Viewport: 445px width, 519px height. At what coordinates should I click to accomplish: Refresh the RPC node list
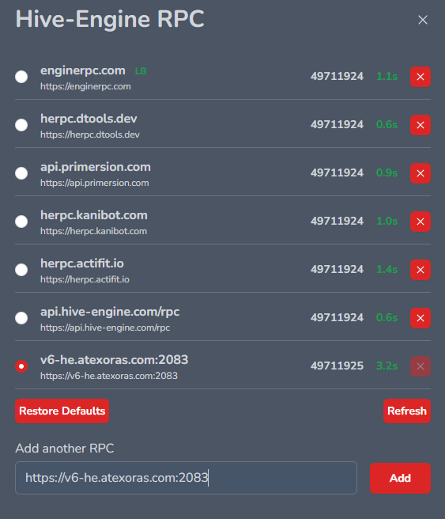coord(407,411)
